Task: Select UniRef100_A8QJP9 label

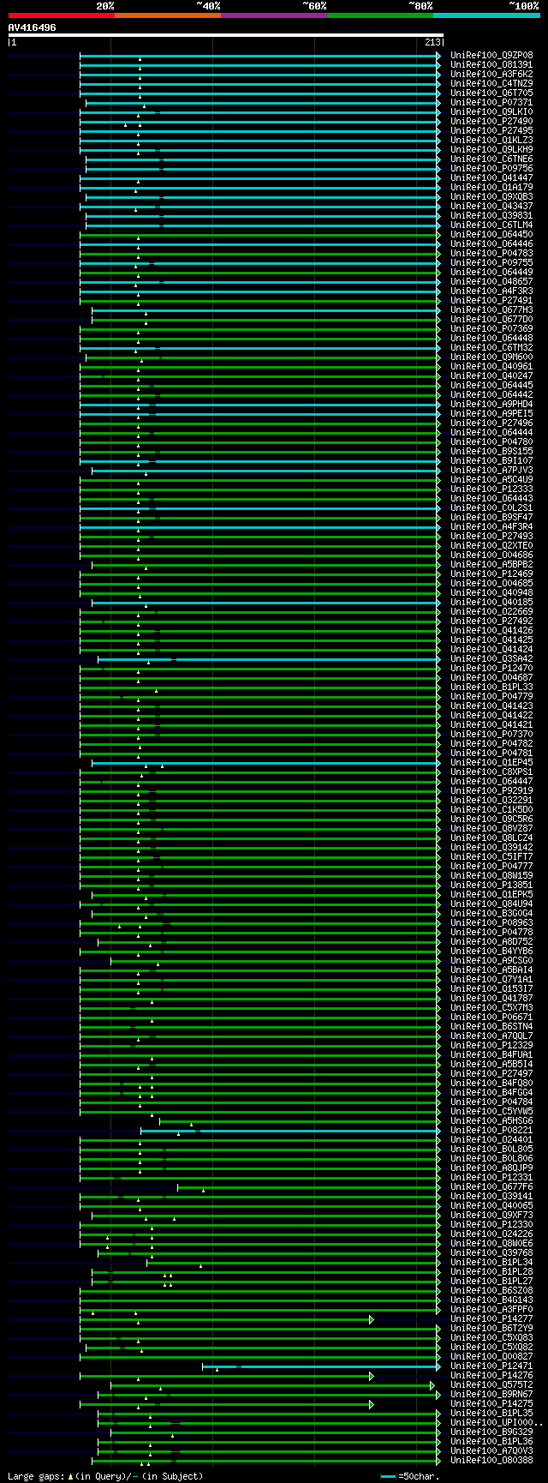Action: [491, 1168]
